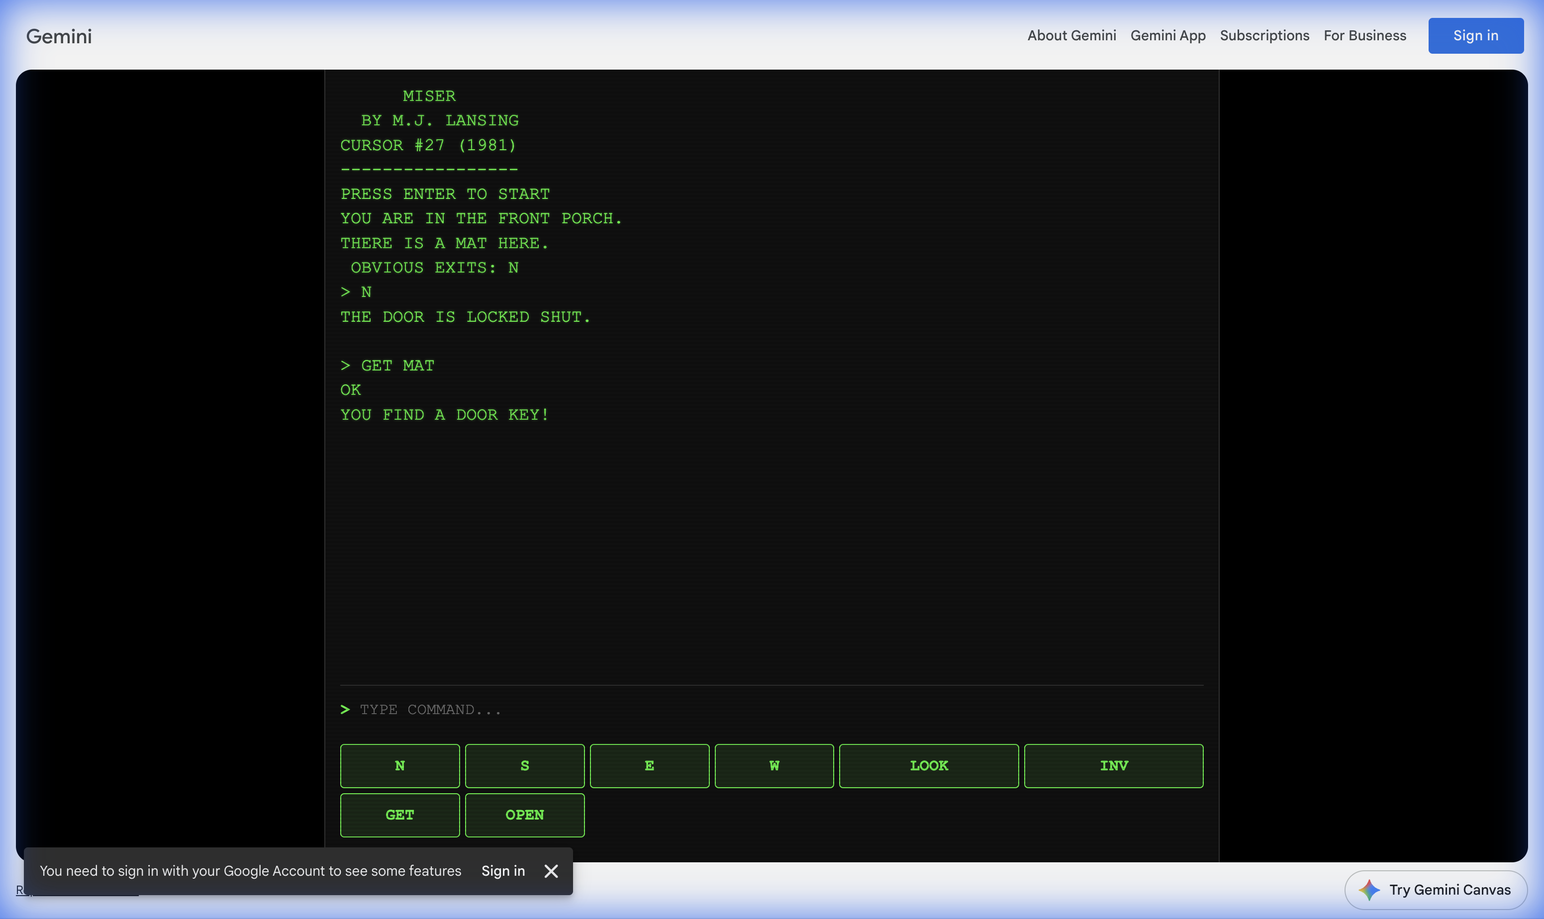Viewport: 1544px width, 919px height.
Task: Click the Try Gemini Canvas label
Action: coord(1449,890)
